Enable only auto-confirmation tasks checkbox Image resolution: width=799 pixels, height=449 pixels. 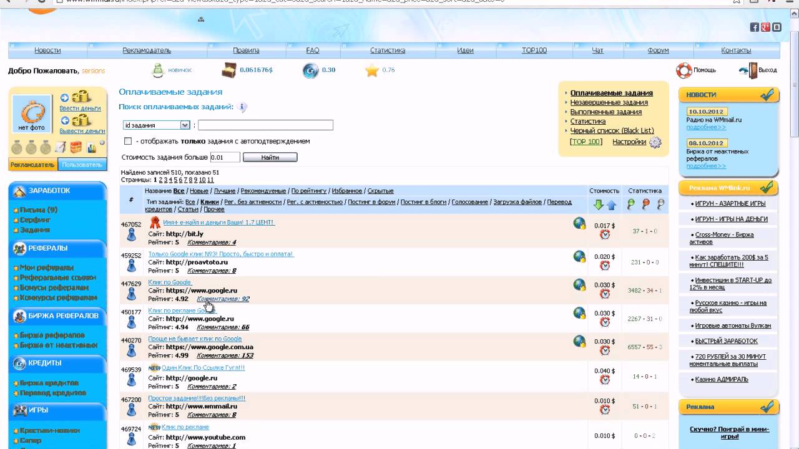128,141
